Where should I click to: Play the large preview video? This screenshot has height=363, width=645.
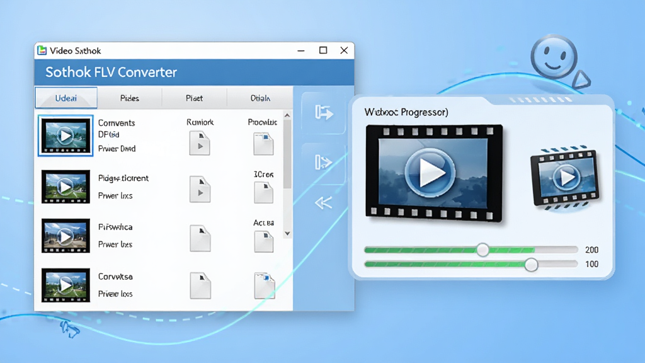pos(430,173)
